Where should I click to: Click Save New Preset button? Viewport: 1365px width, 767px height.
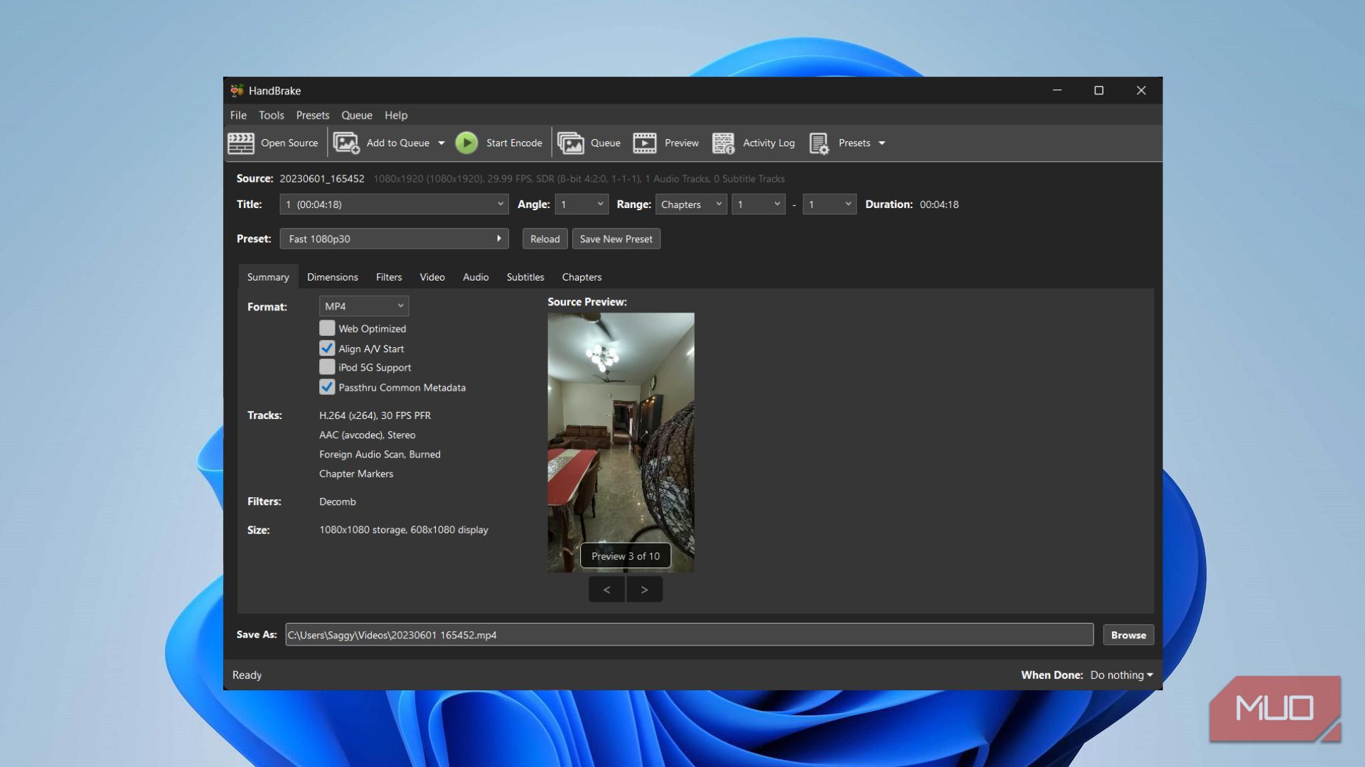616,239
